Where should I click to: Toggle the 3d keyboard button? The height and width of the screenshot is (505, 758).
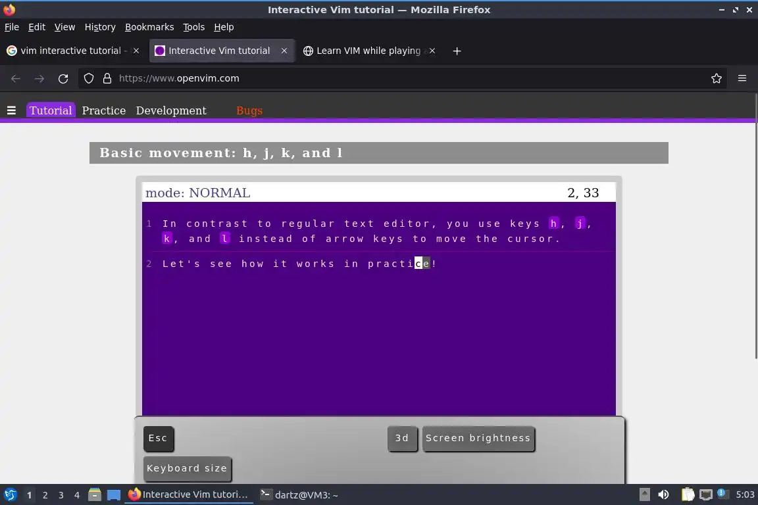tap(402, 439)
